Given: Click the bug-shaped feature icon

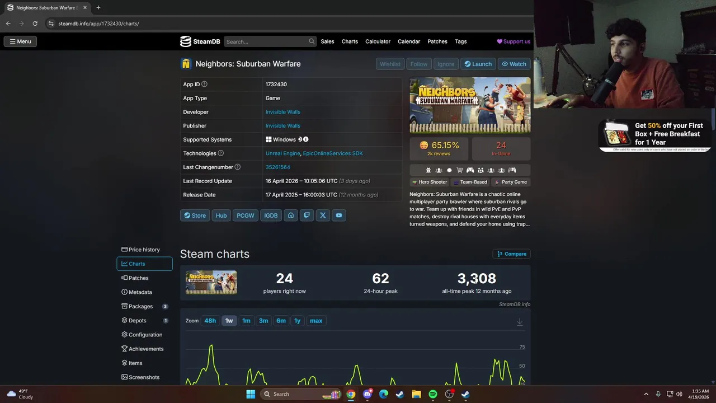Looking at the screenshot, I should (428, 170).
